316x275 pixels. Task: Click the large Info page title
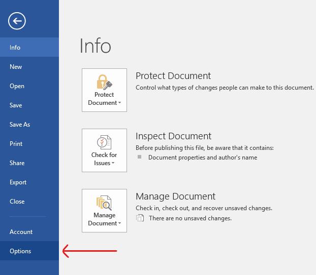pyautogui.click(x=95, y=46)
